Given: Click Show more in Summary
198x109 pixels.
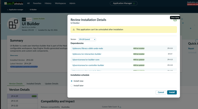Looking at the screenshot, I should point(14,55).
